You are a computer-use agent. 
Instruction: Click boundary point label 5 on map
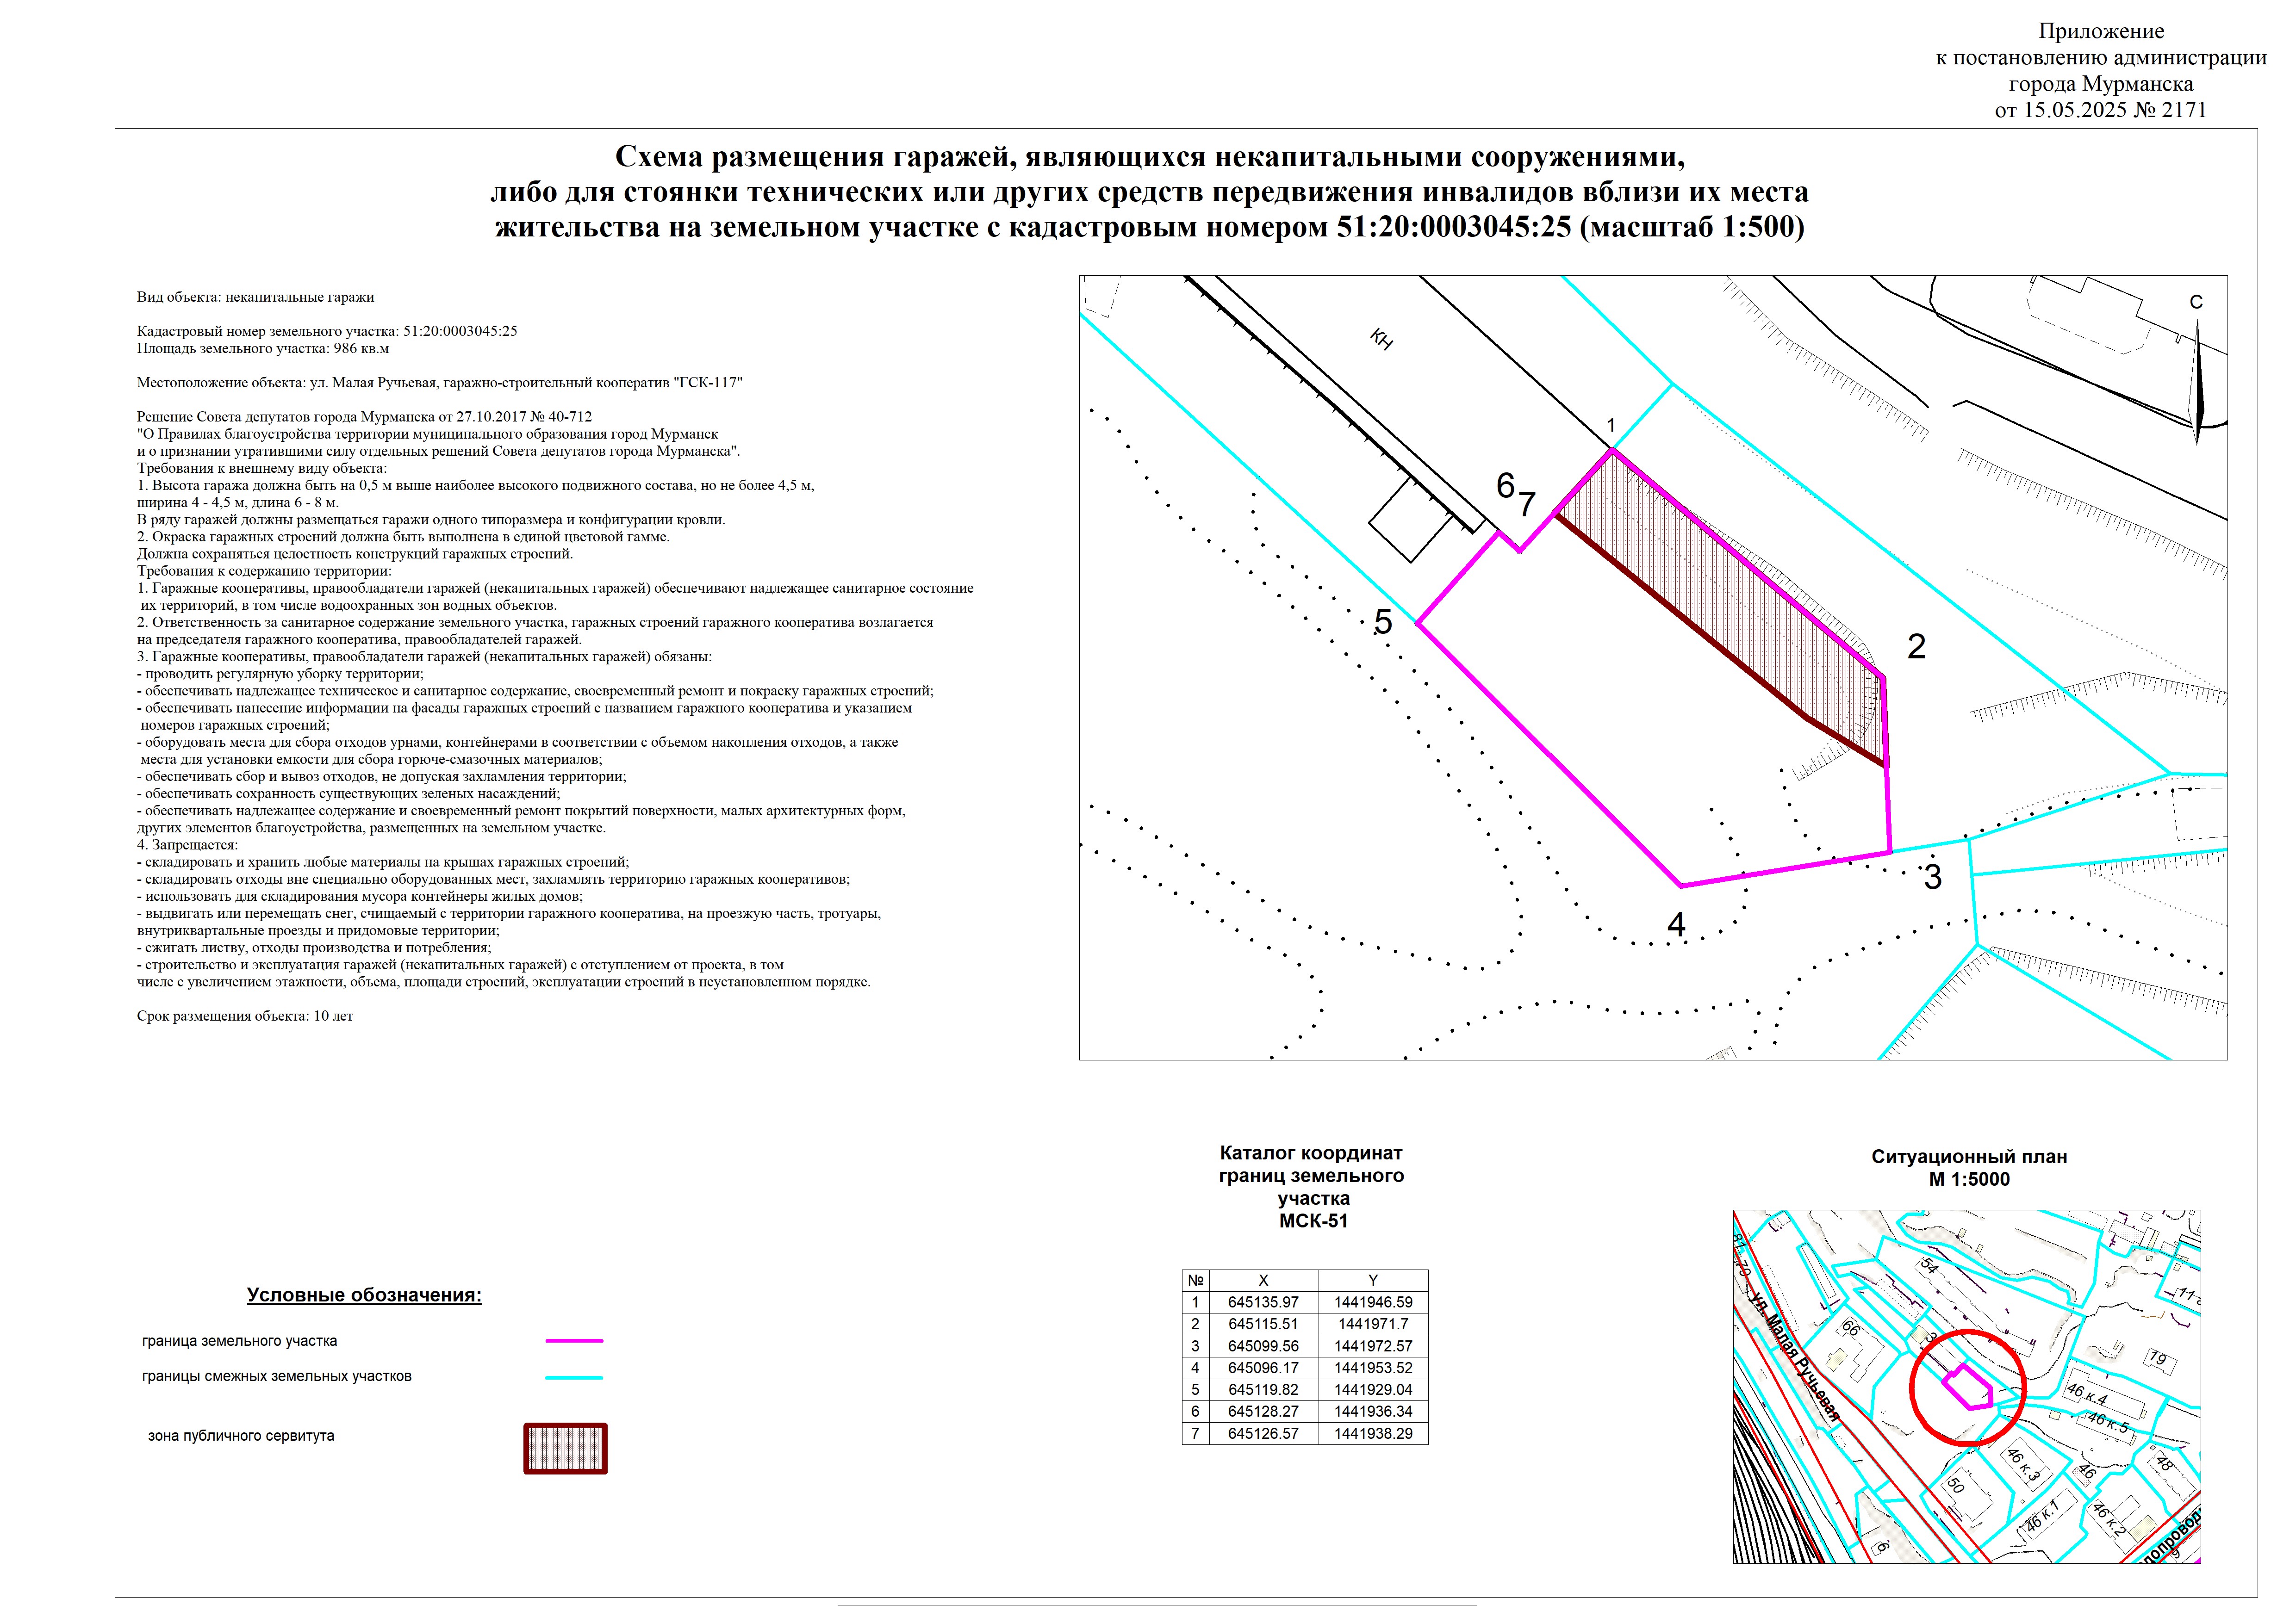[1383, 622]
